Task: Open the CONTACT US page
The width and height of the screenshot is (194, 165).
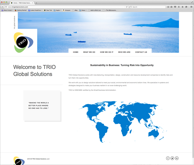Action: point(141,52)
